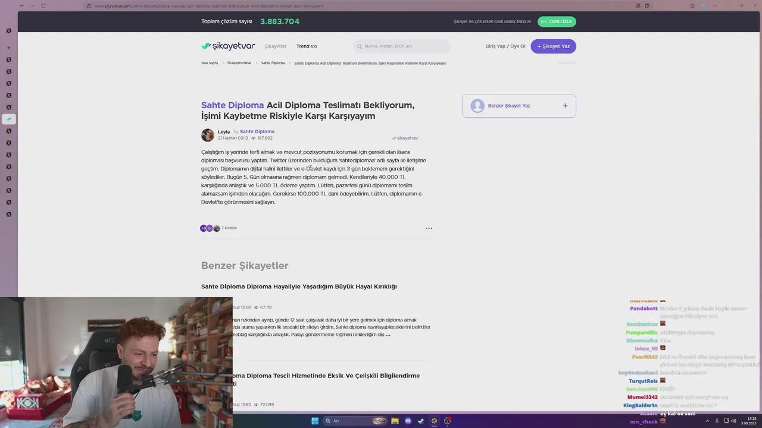762x428 pixels.
Task: Open three-dot options menu for complaint
Action: (x=429, y=228)
